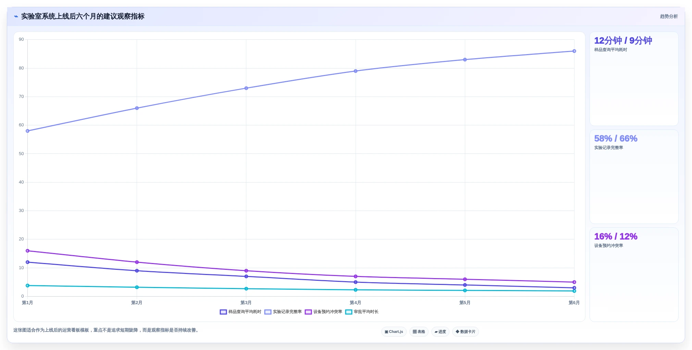Click the 第3月 x-axis label
Image resolution: width=692 pixels, height=350 pixels.
pos(246,303)
